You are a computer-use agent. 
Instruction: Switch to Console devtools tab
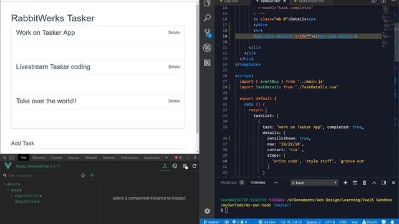click(57, 157)
